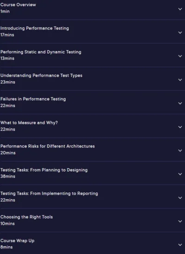Expand Failures in Performance Testing chevron
Screen dimensions: 185x254
[180, 103]
